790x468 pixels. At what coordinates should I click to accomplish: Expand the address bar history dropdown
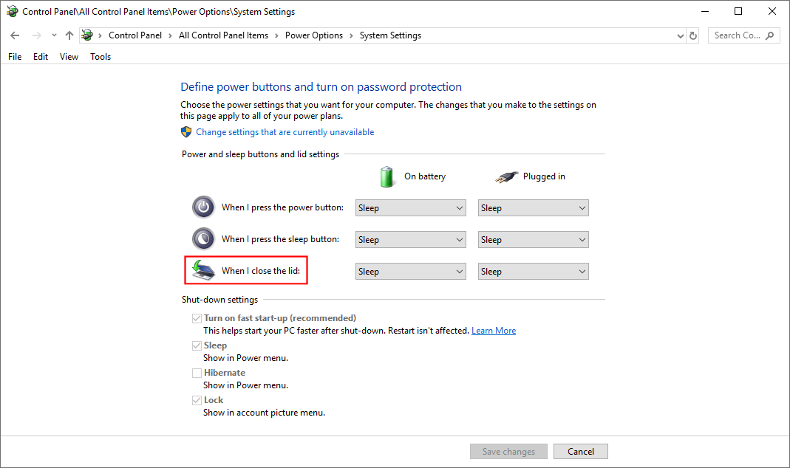click(x=680, y=35)
